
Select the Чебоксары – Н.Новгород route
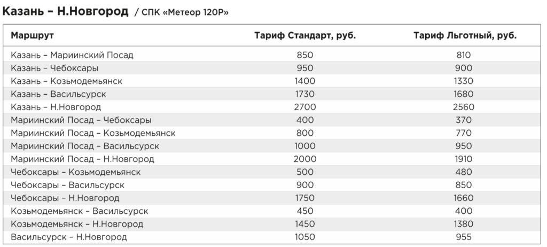65,198
